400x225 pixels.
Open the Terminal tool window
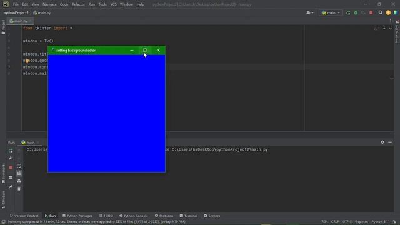pos(189,216)
